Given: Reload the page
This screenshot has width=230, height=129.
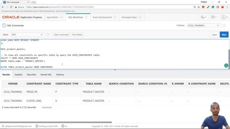Looking at the screenshot, I should (x=11, y=7).
